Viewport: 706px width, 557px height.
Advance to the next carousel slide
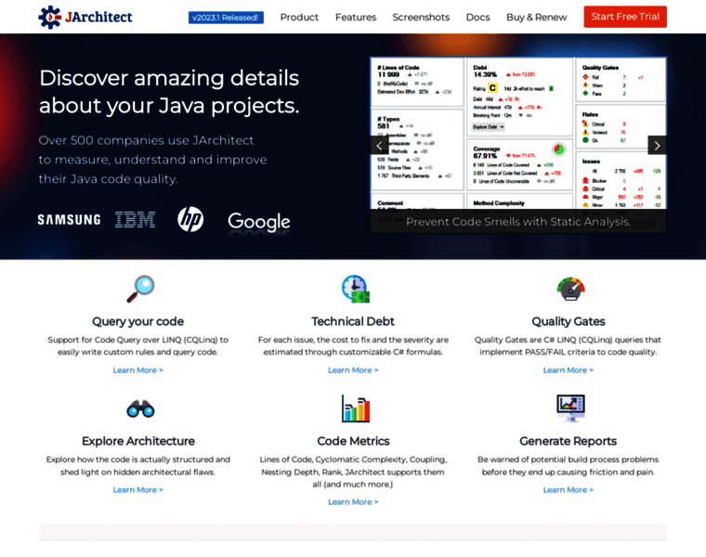657,146
